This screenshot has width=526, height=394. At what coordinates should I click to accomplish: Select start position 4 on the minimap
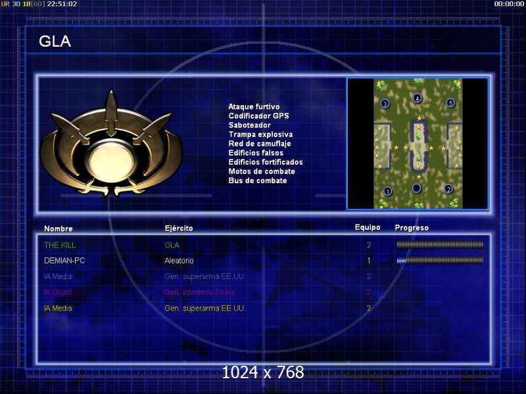tap(418, 98)
